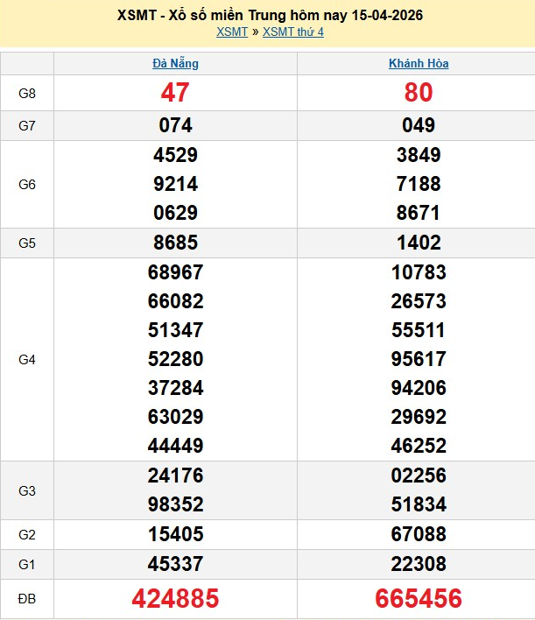Click the G5 result 8685
535x620 pixels.
[175, 243]
